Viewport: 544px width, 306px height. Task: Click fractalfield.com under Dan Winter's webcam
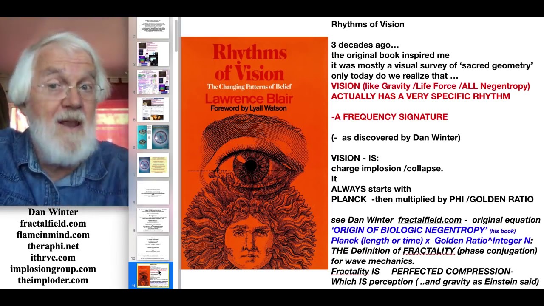coord(53,224)
